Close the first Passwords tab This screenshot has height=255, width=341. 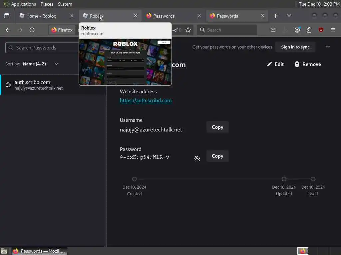pos(199,16)
